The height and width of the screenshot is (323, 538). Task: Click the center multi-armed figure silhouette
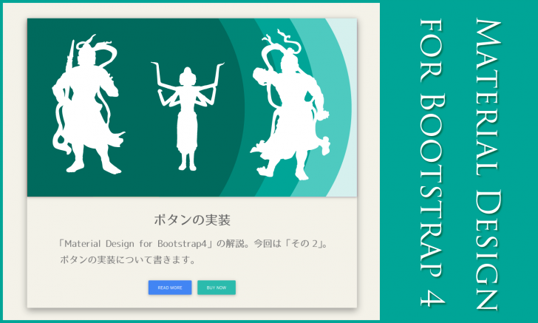pyautogui.click(x=187, y=118)
